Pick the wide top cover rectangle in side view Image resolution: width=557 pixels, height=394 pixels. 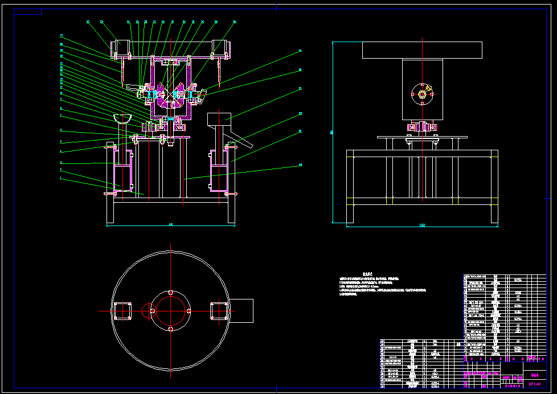point(422,50)
